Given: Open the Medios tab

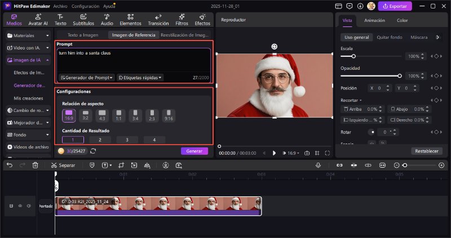Looking at the screenshot, I should click(14, 20).
